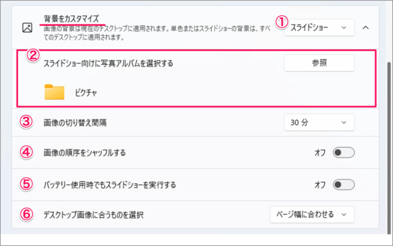Open the 30 分 interval dropdown
The height and width of the screenshot is (246, 393).
coord(319,122)
